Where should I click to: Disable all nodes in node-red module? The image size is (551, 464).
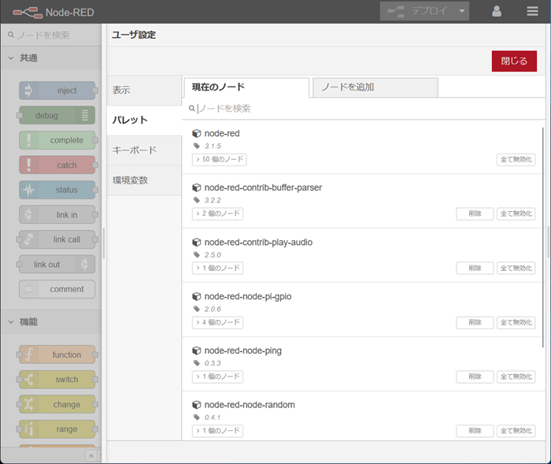[x=516, y=159]
